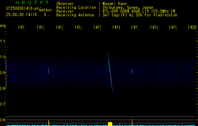Select 3el Yagi(V) Az 330 antenna text
The width and height of the screenshot is (198, 126).
pyautogui.click(x=140, y=15)
